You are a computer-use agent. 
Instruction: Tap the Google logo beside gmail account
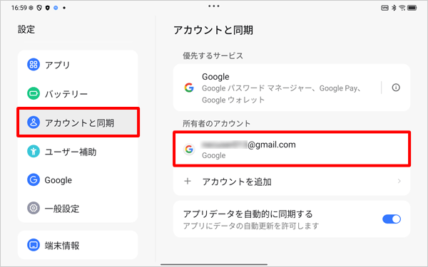189,149
